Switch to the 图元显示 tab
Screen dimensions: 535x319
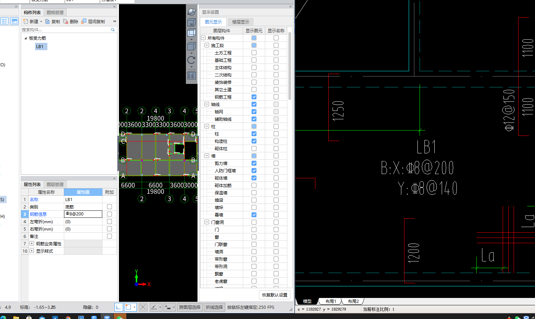213,22
